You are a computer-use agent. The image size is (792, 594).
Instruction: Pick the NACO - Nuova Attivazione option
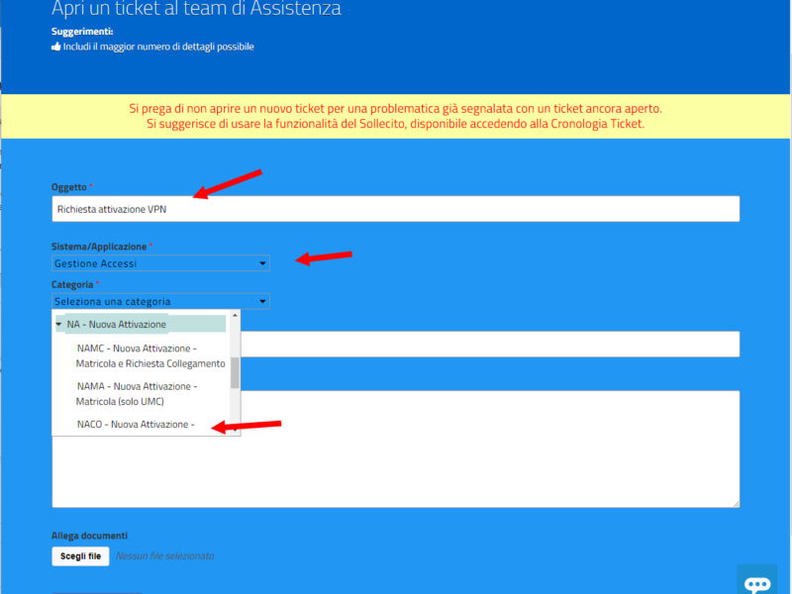(x=136, y=425)
